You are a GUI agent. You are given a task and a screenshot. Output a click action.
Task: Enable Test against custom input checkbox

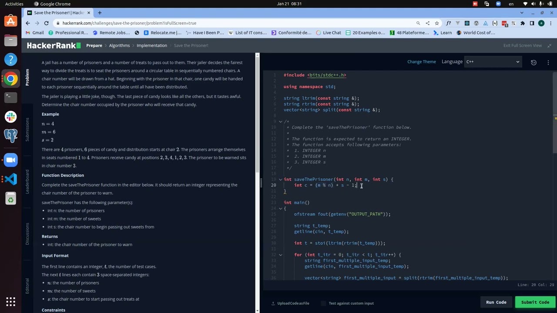pos(323,303)
